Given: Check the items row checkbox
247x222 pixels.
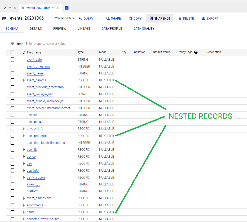Looking at the screenshot, I should point(12,212).
